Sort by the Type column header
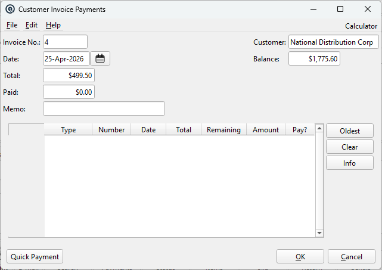The image size is (382, 270). [68, 130]
